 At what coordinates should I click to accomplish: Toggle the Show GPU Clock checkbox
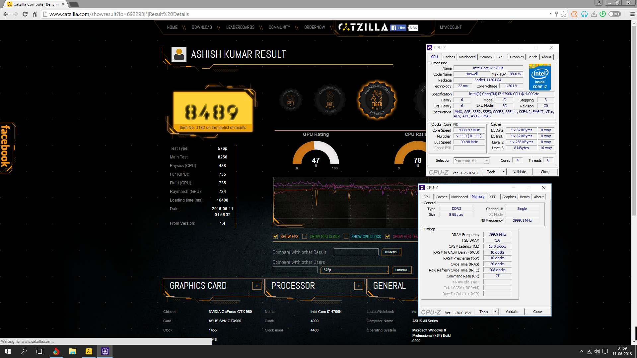[x=305, y=236]
